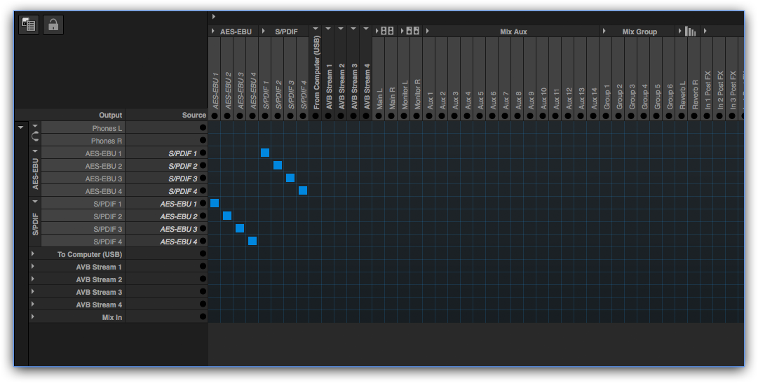Viewport: 758px width, 383px height.
Task: Collapse the AES-EBU input column group
Action: click(x=212, y=32)
